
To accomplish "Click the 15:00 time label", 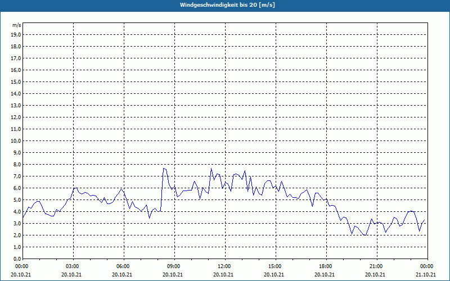I will point(276,266).
